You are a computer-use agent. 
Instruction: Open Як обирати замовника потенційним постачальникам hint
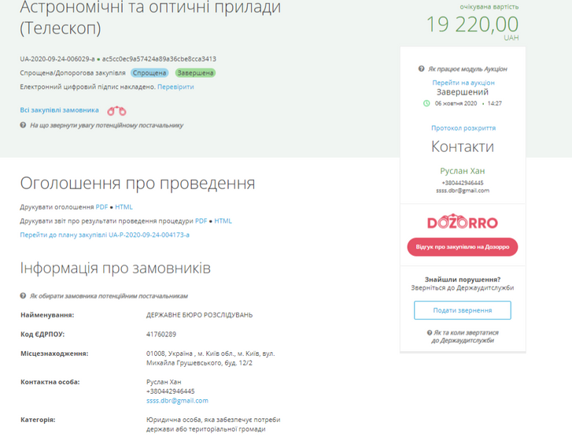click(x=109, y=295)
